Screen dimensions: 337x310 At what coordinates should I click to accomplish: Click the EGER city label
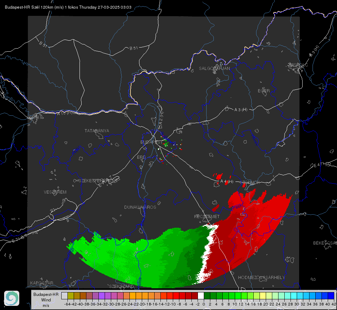pos(264,91)
